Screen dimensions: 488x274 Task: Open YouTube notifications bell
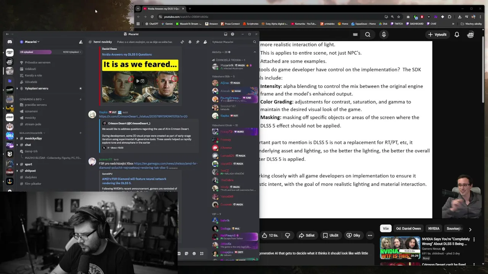[x=457, y=35]
